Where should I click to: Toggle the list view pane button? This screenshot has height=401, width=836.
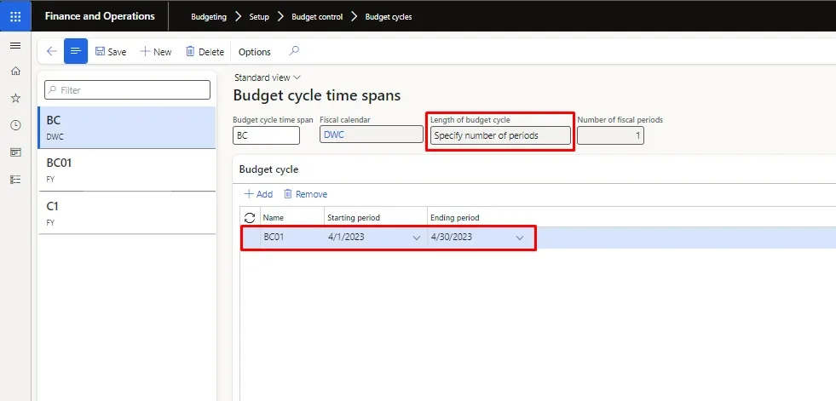(76, 51)
